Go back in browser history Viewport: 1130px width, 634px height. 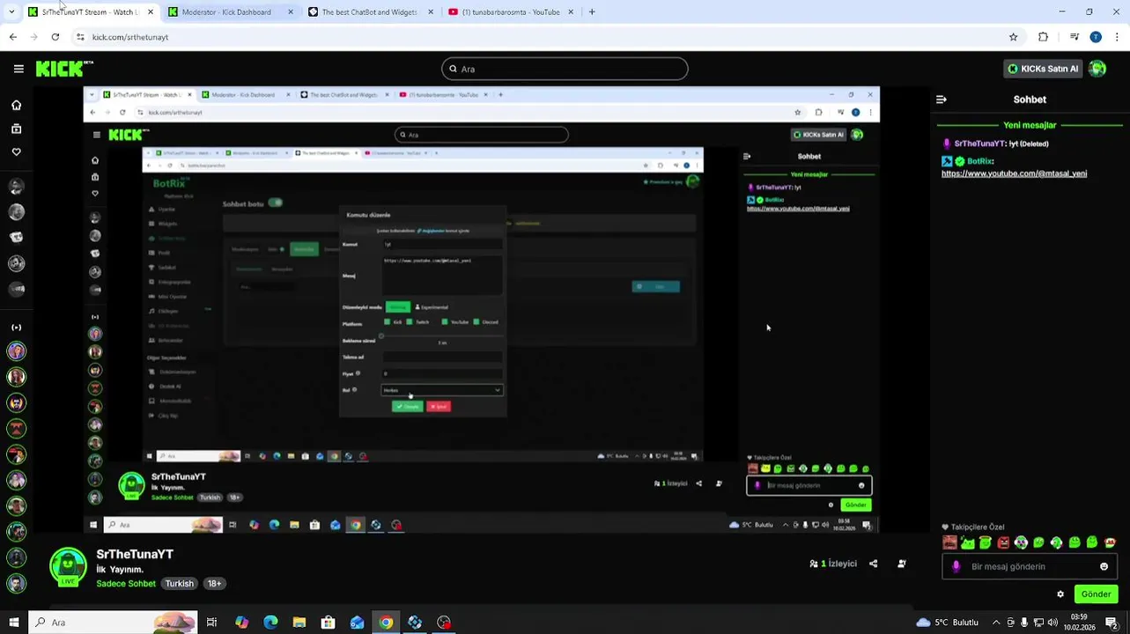coord(12,37)
